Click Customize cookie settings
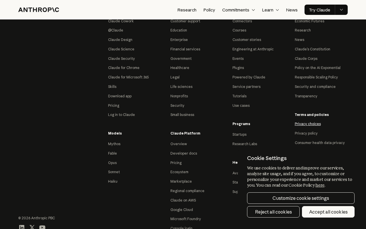The image size is (366, 229). (x=301, y=198)
